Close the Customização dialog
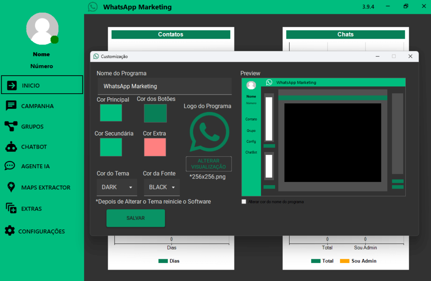The height and width of the screenshot is (281, 431). 410,56
